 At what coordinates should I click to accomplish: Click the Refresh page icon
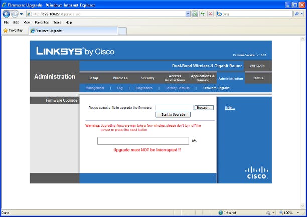[x=203, y=14]
